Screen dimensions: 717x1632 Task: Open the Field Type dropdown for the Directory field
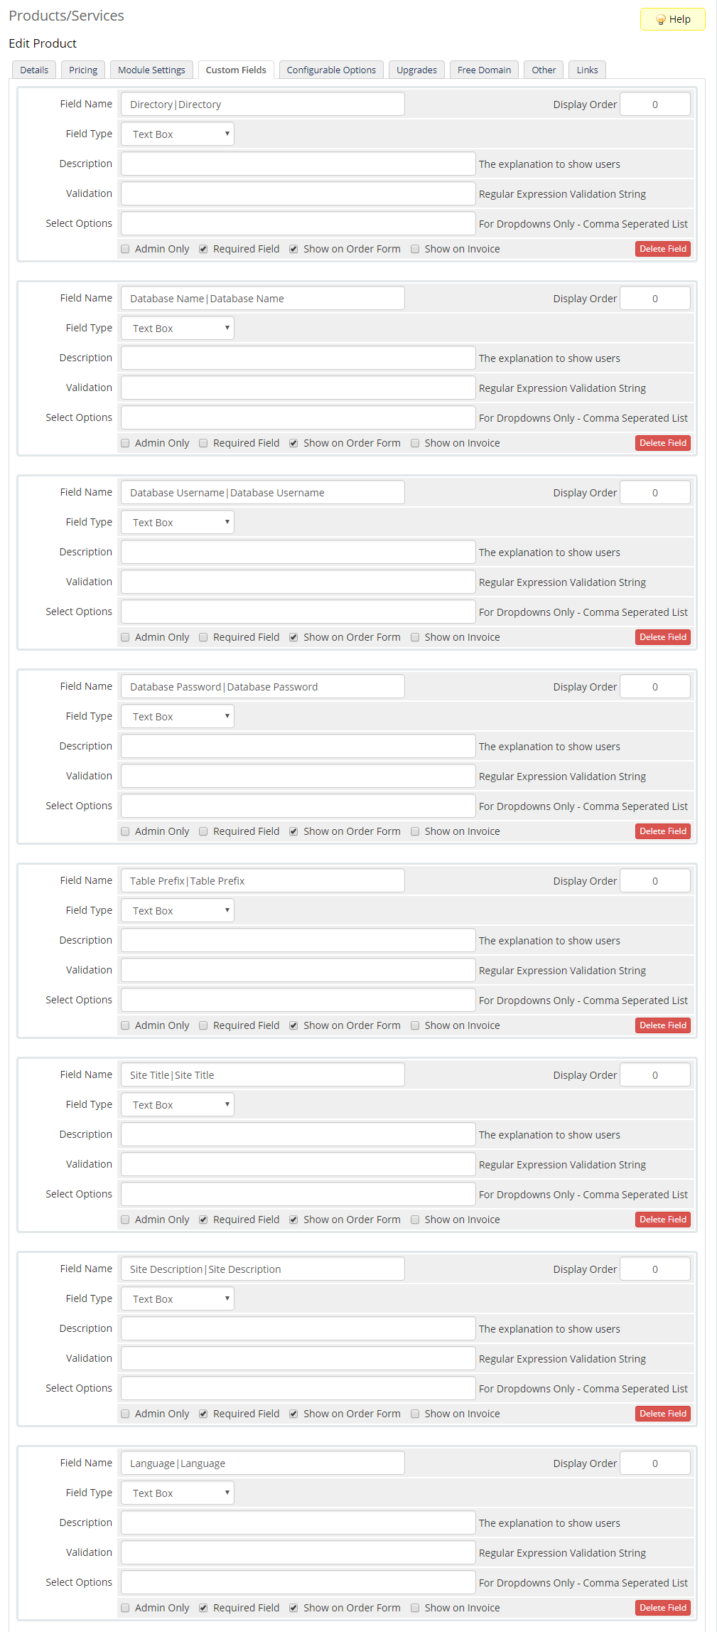tap(178, 134)
